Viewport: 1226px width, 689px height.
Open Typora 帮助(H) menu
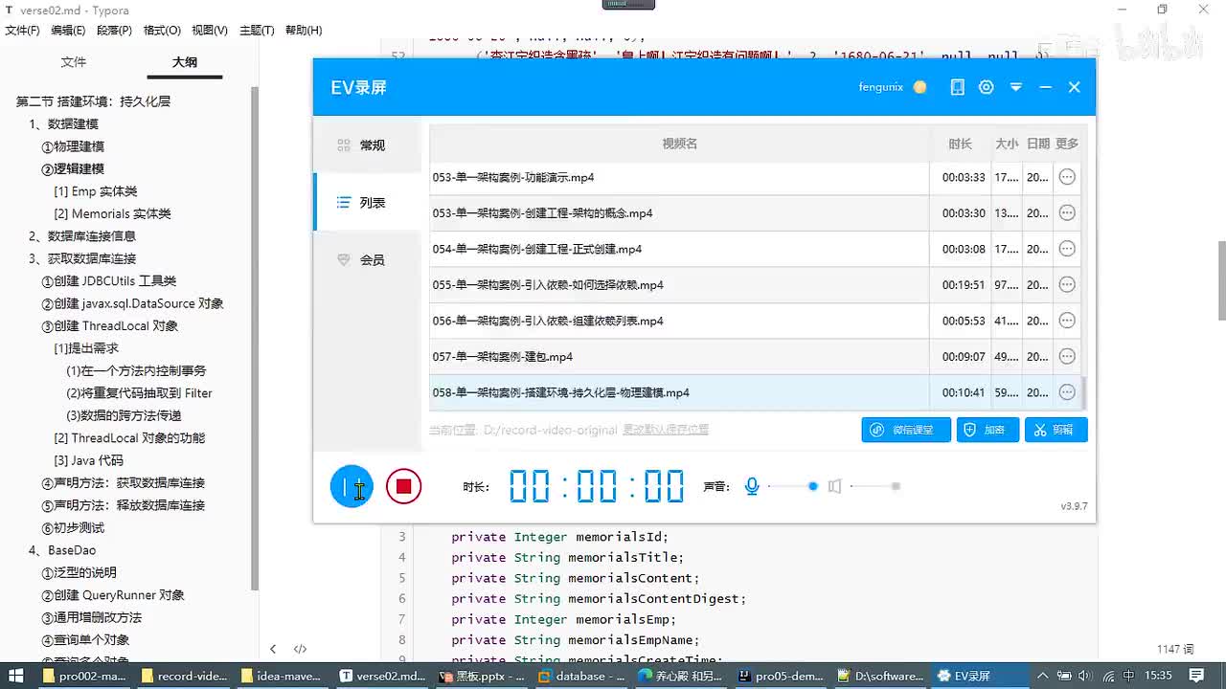coord(304,30)
